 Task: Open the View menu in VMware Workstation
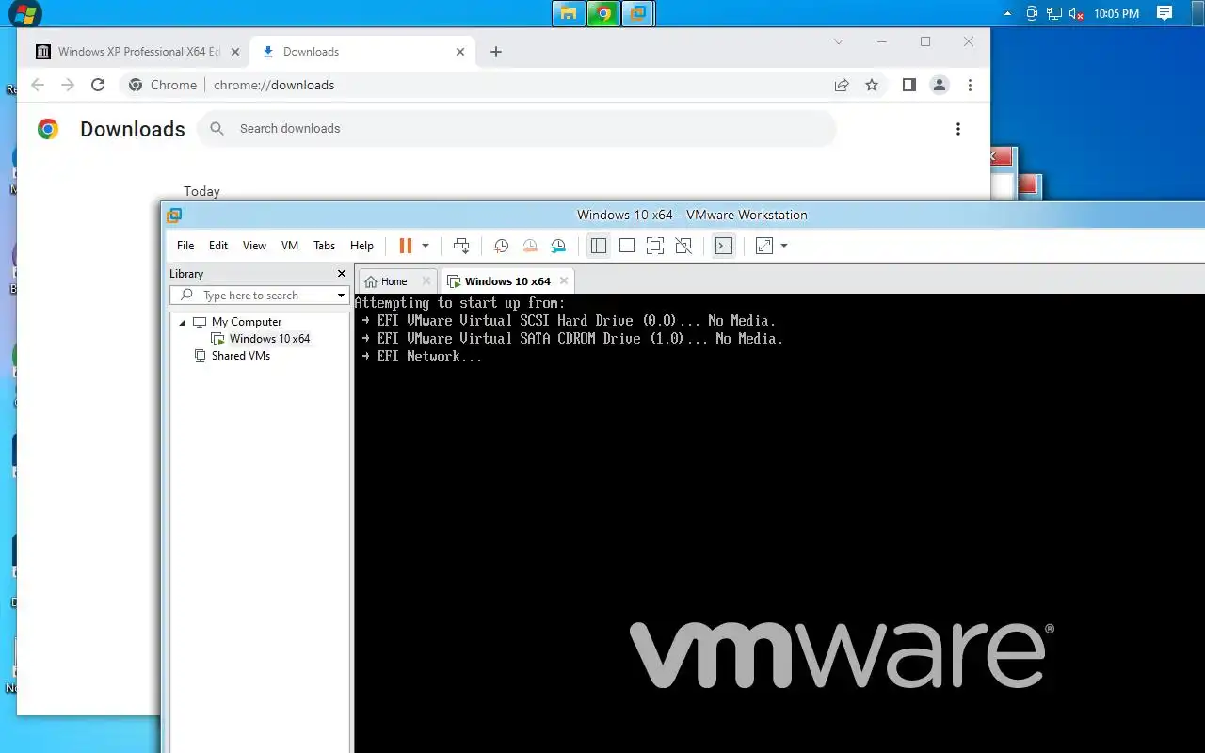pos(254,246)
